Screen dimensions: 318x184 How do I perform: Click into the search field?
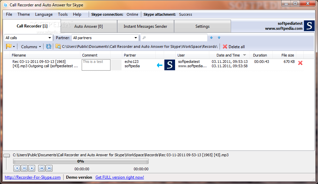[174, 38]
